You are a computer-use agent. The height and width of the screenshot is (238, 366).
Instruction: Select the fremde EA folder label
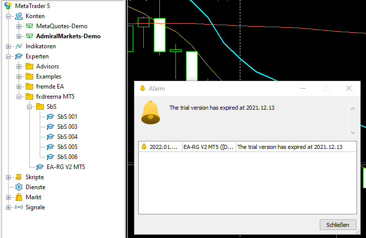pos(50,87)
